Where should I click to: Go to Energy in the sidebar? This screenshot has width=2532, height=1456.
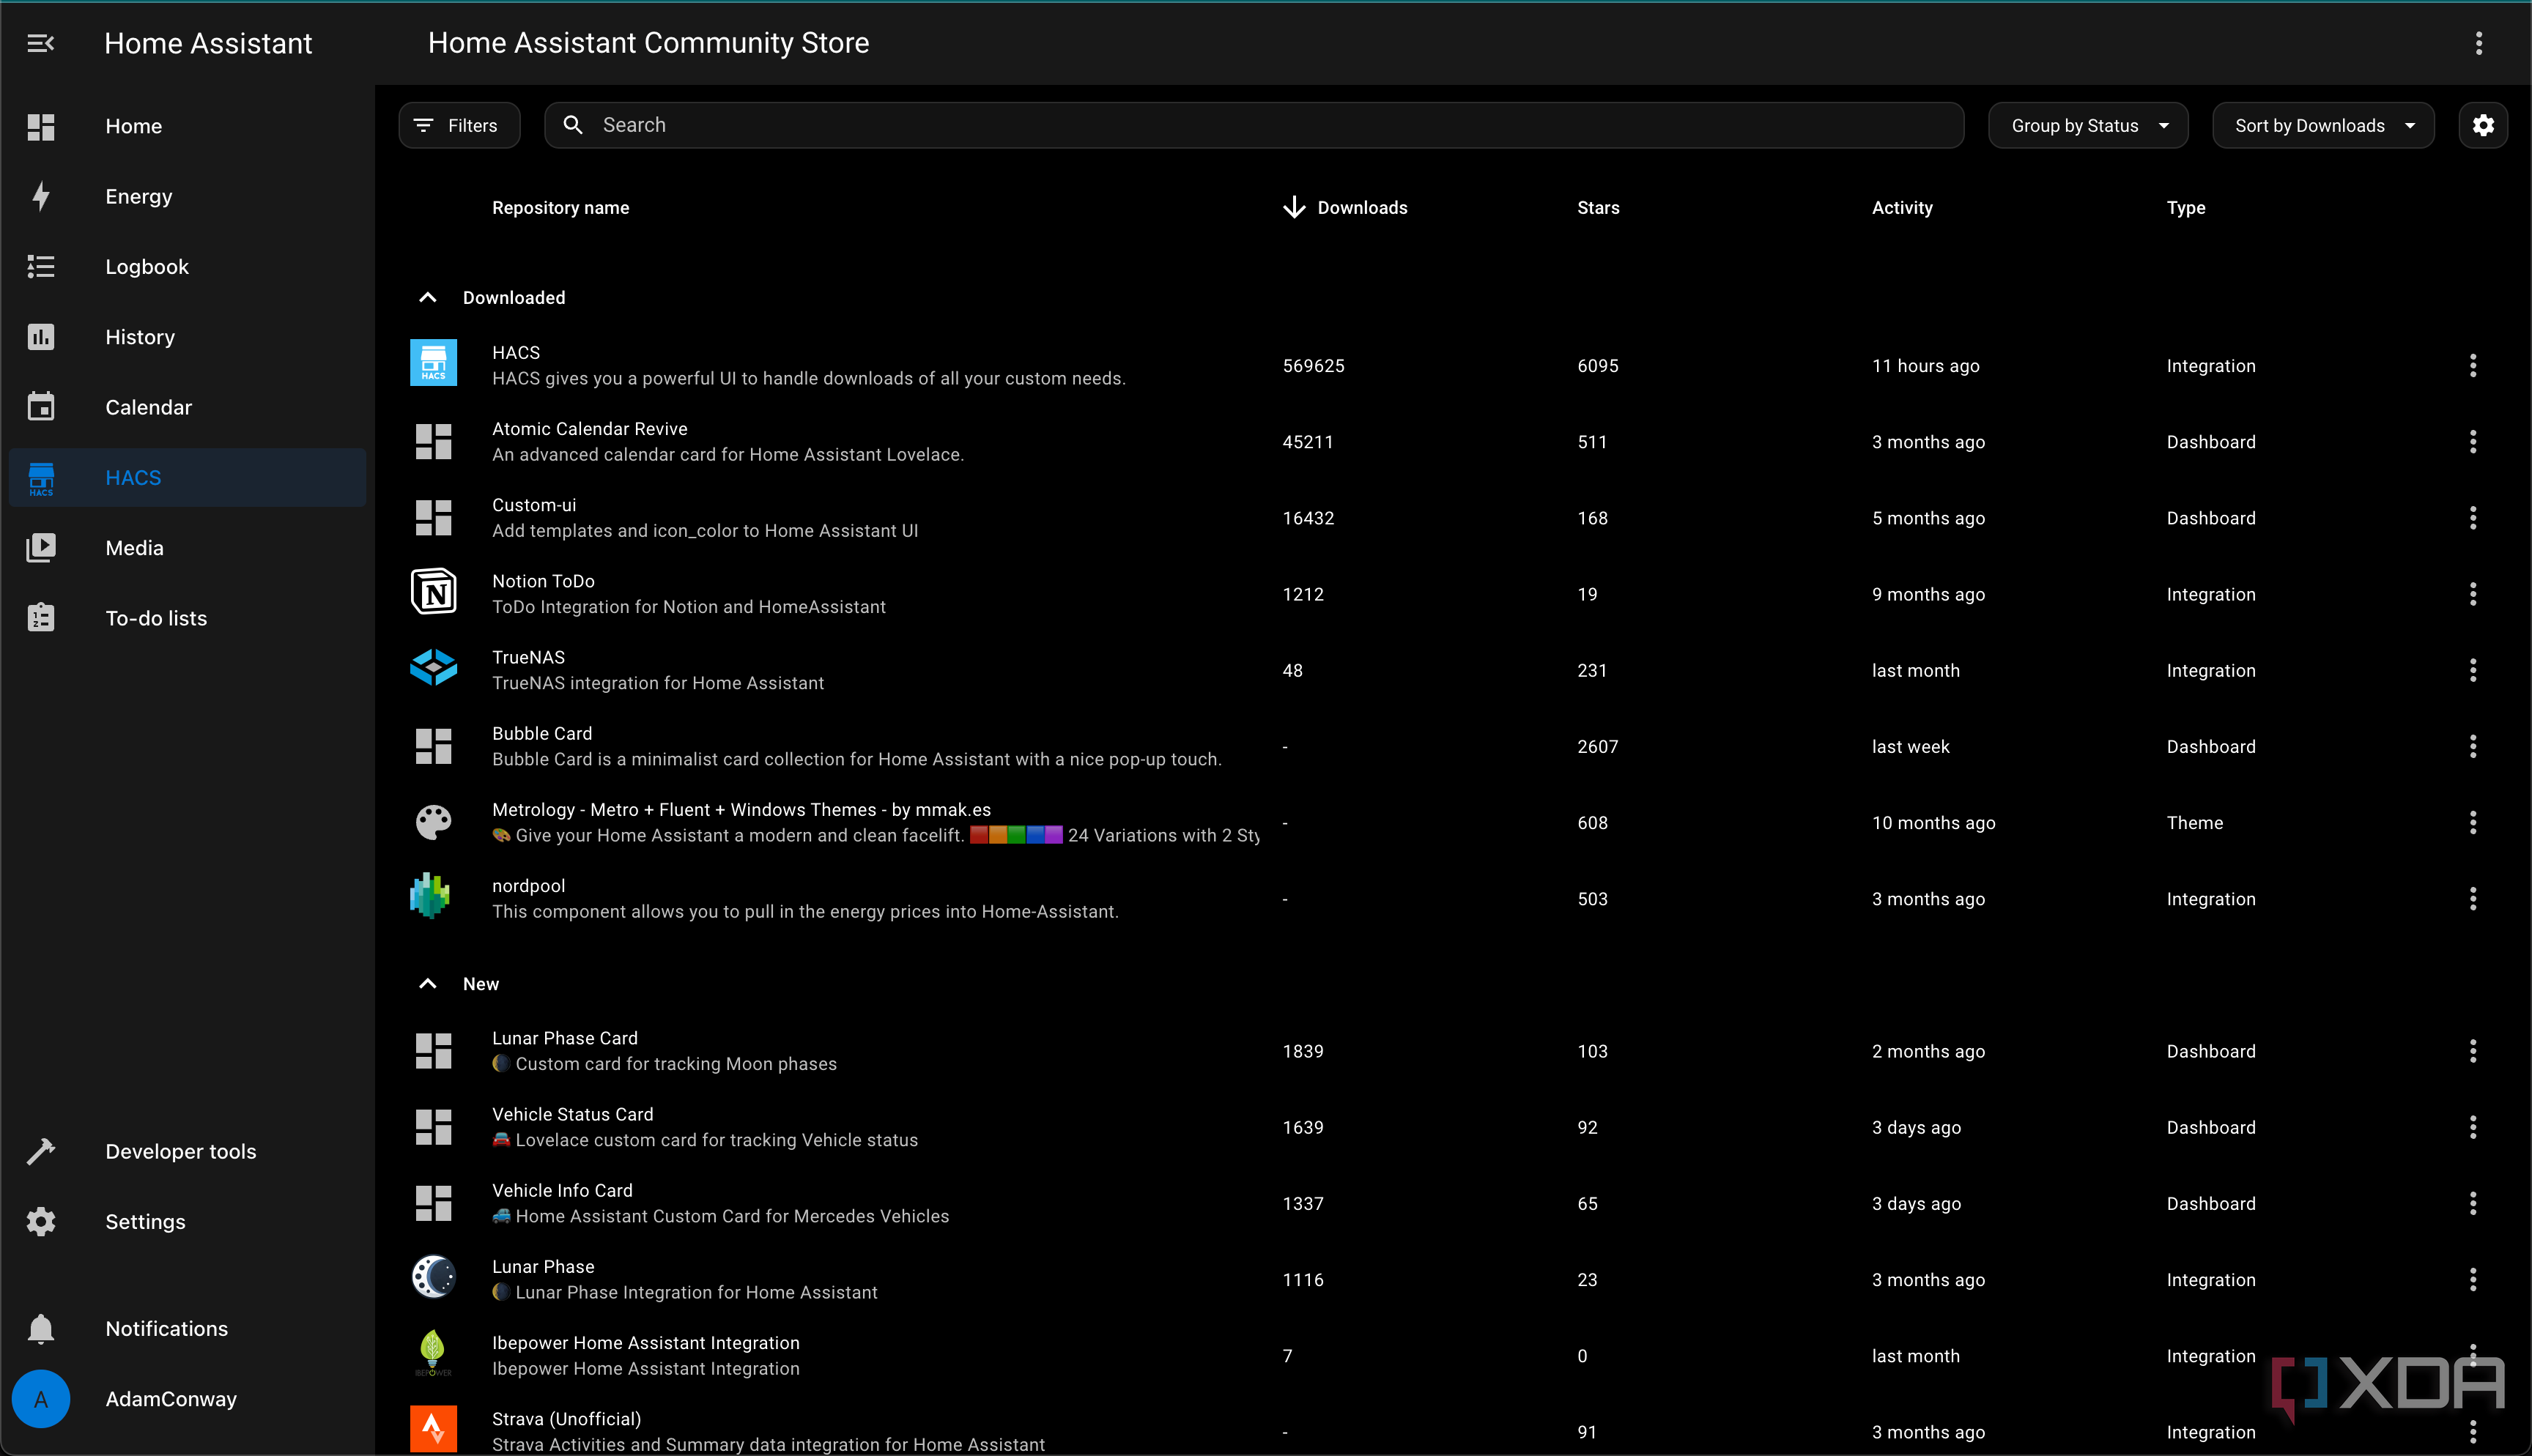187,196
